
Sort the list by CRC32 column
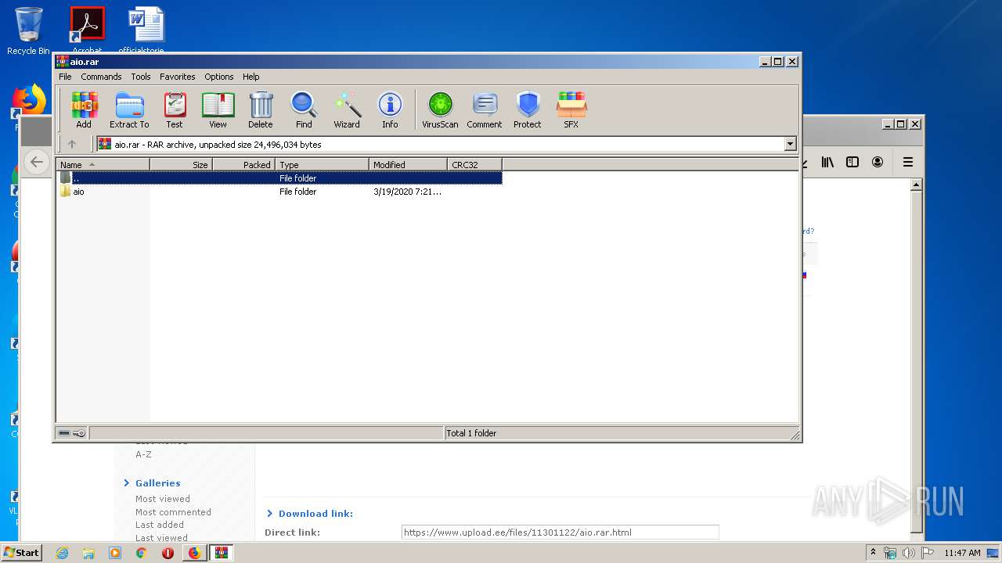474,165
